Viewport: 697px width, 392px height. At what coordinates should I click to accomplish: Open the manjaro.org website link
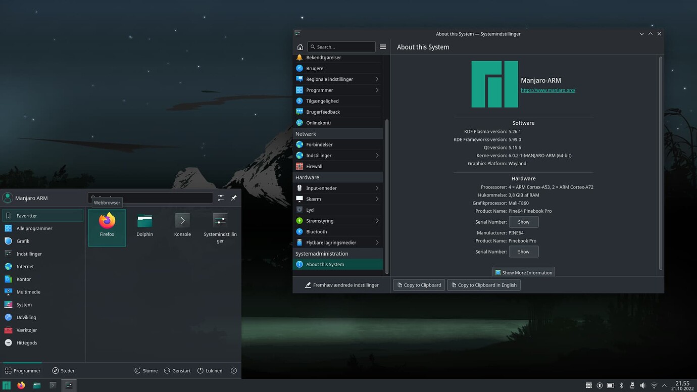tap(548, 89)
